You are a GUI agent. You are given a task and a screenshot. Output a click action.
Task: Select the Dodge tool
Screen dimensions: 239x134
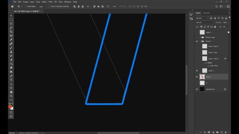pos(11,72)
